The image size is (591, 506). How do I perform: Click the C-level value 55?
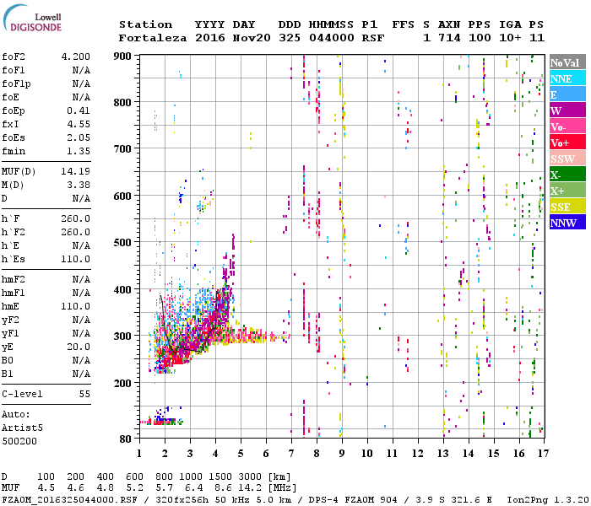(84, 394)
